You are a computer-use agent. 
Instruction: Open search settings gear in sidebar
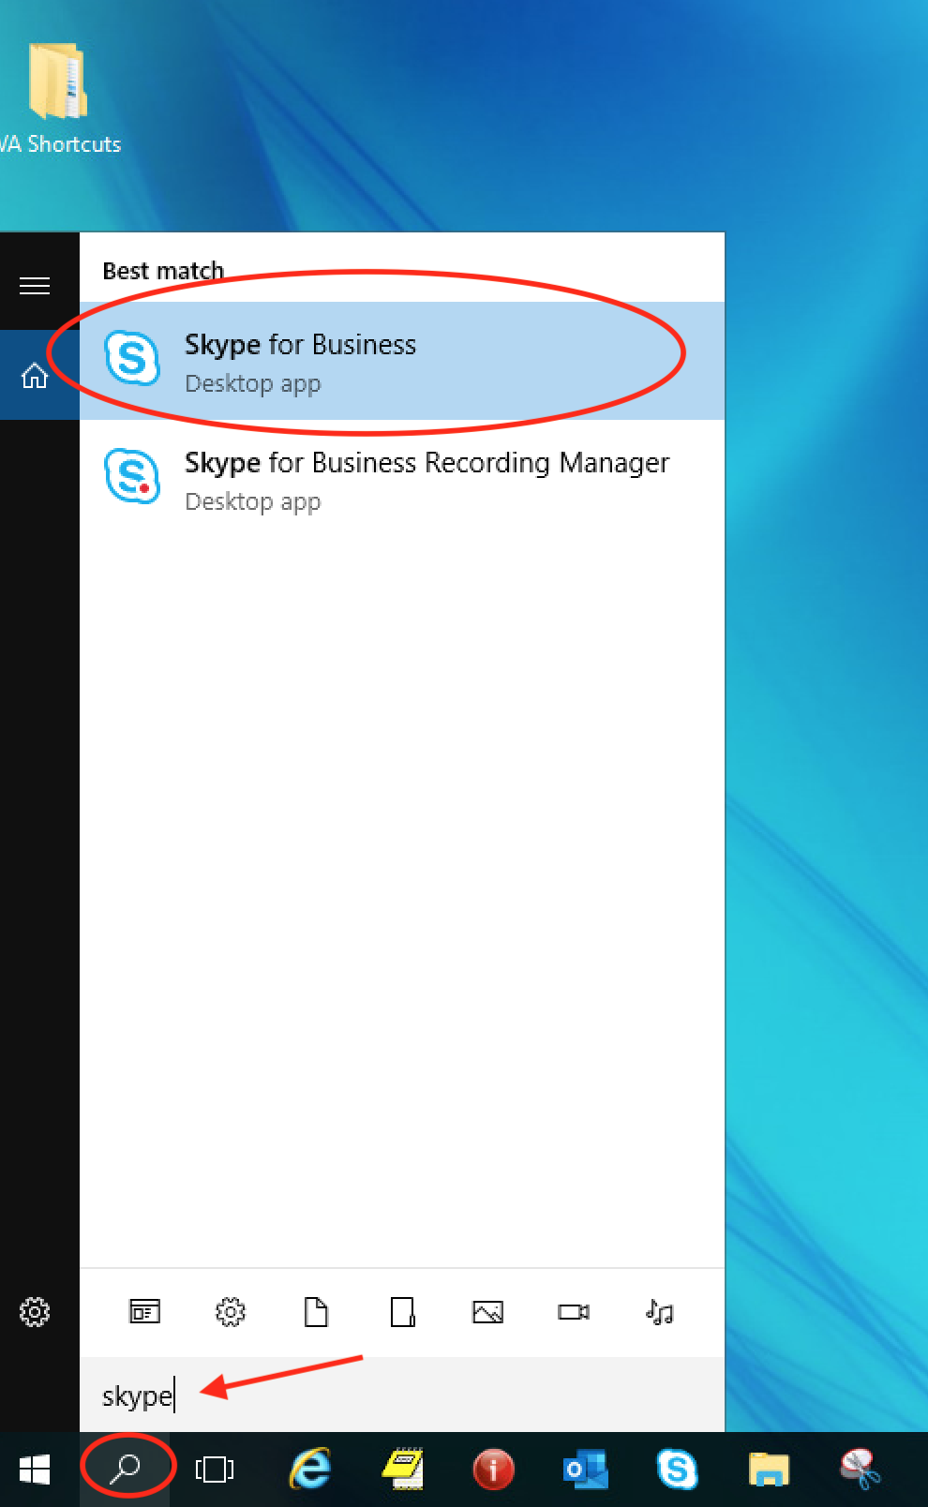(x=35, y=1312)
